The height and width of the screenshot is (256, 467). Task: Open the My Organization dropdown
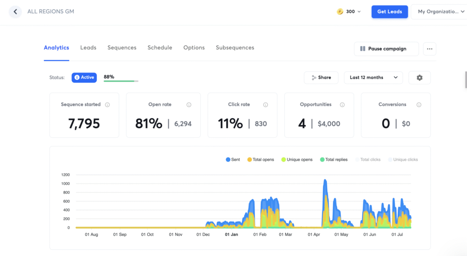pos(439,12)
